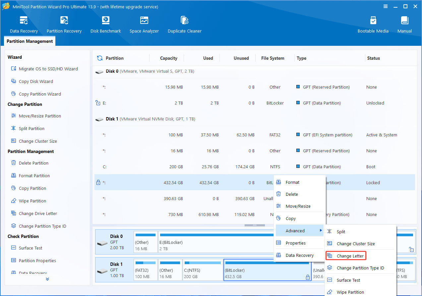Select the 390.63 GB unallocated row
The width and height of the screenshot is (422, 296).
point(184,199)
